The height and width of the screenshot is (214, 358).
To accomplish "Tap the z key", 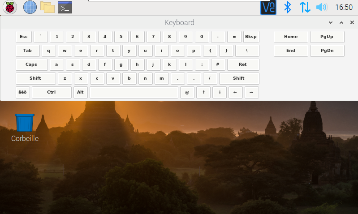I will (65, 78).
